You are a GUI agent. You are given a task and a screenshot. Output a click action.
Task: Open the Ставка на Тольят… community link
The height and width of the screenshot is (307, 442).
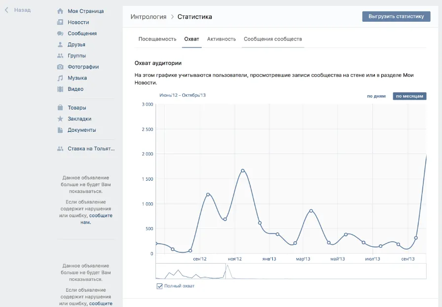click(x=91, y=149)
